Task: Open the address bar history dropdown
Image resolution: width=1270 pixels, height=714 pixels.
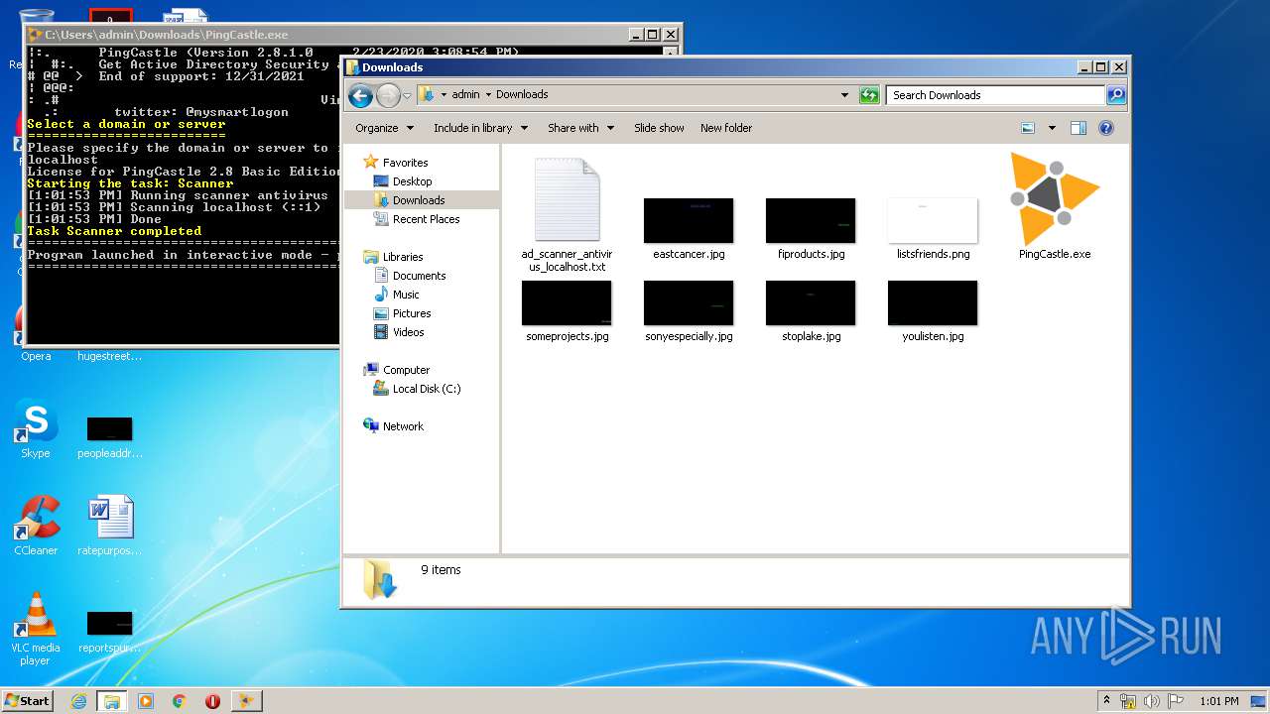Action: pyautogui.click(x=844, y=95)
